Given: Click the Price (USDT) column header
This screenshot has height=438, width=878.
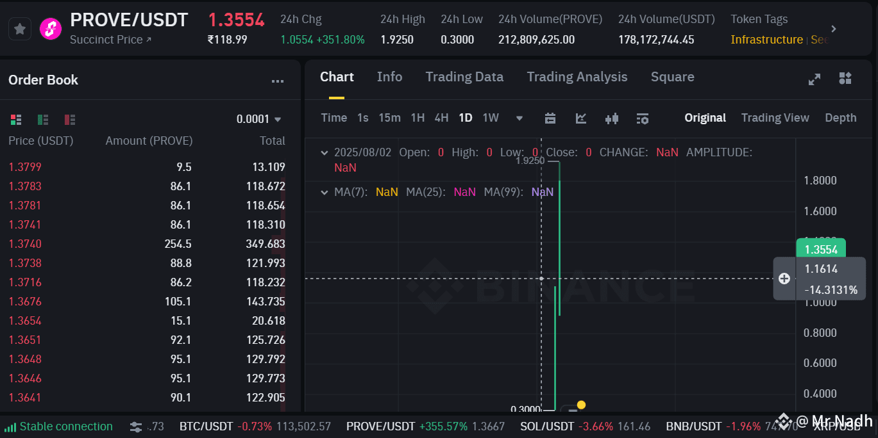Looking at the screenshot, I should coord(41,141).
